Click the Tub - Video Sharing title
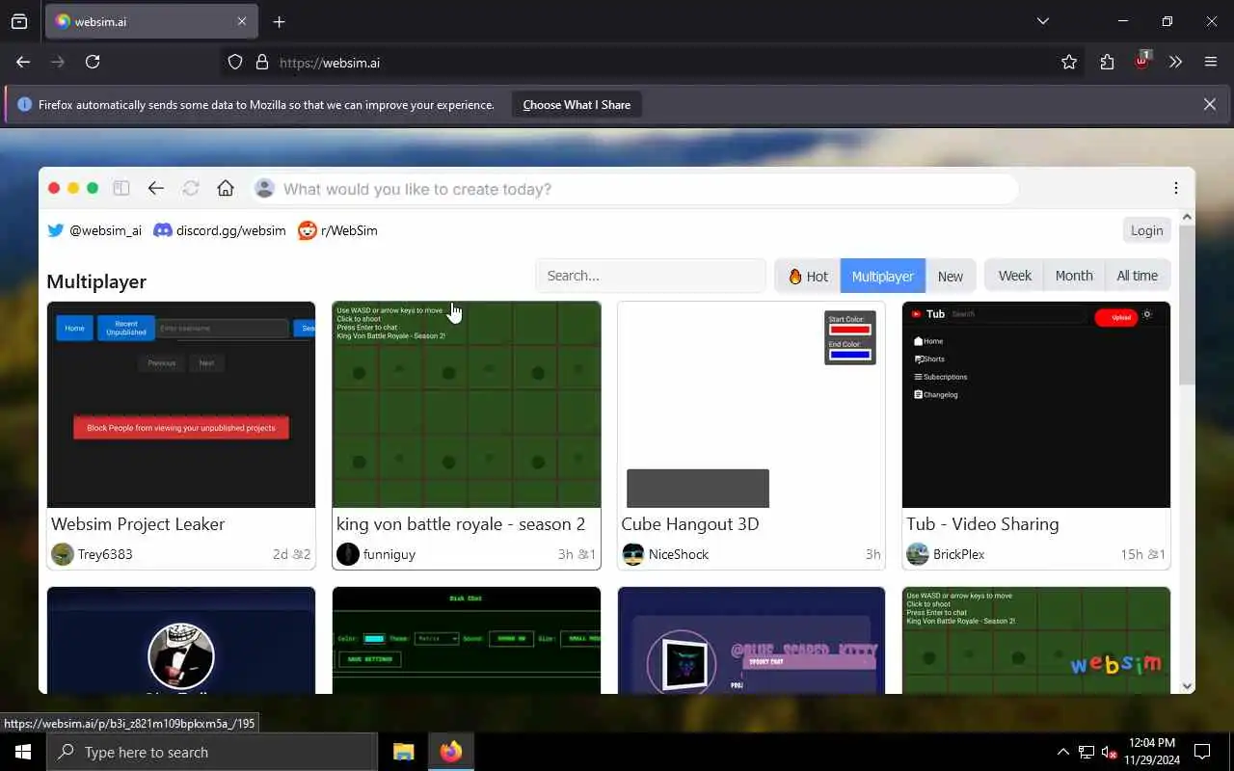The width and height of the screenshot is (1234, 771). point(982,524)
